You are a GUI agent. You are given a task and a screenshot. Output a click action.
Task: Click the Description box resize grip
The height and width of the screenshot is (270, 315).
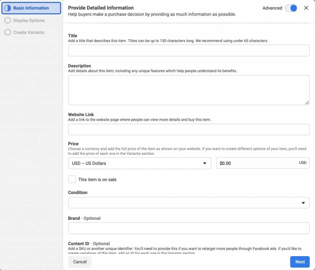[x=307, y=103]
